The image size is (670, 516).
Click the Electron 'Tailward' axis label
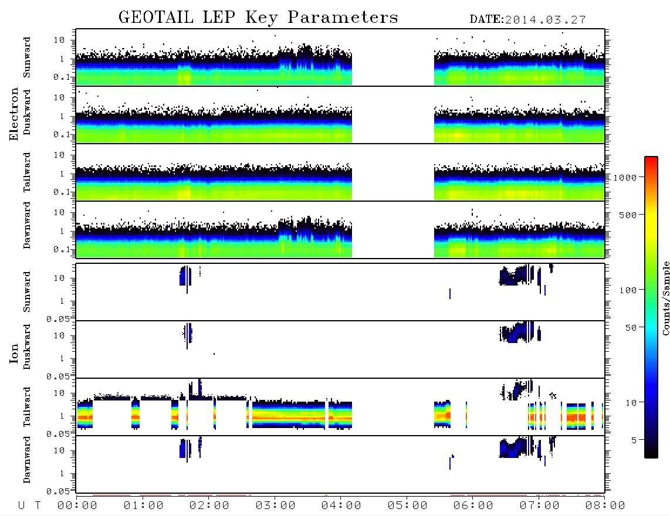click(26, 172)
